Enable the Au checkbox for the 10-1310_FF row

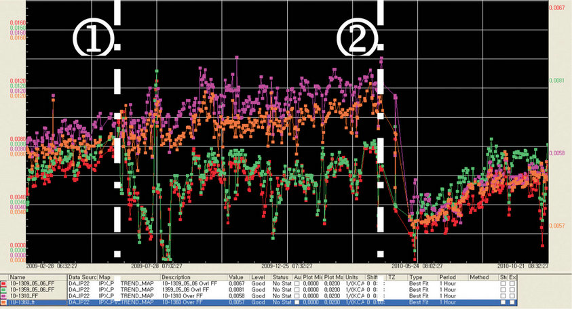(x=297, y=296)
